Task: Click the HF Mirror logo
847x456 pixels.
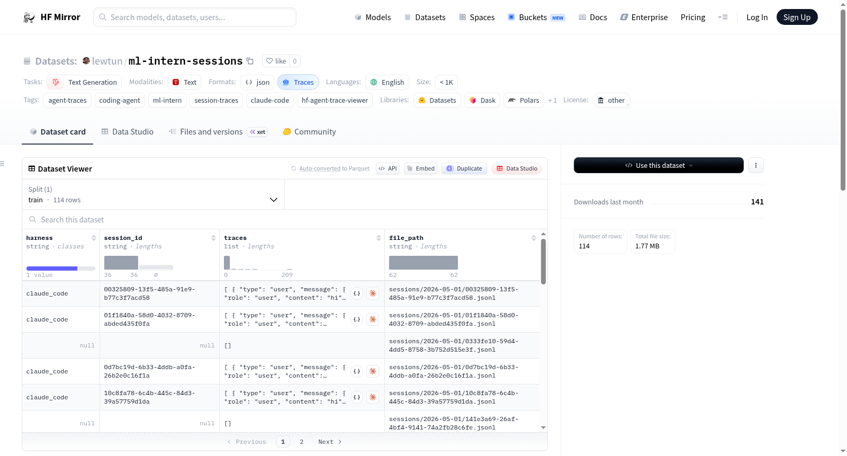Action: click(x=52, y=17)
